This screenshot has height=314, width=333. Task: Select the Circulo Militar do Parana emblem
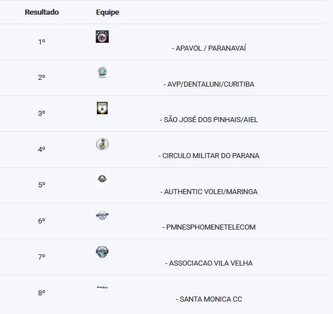click(102, 144)
